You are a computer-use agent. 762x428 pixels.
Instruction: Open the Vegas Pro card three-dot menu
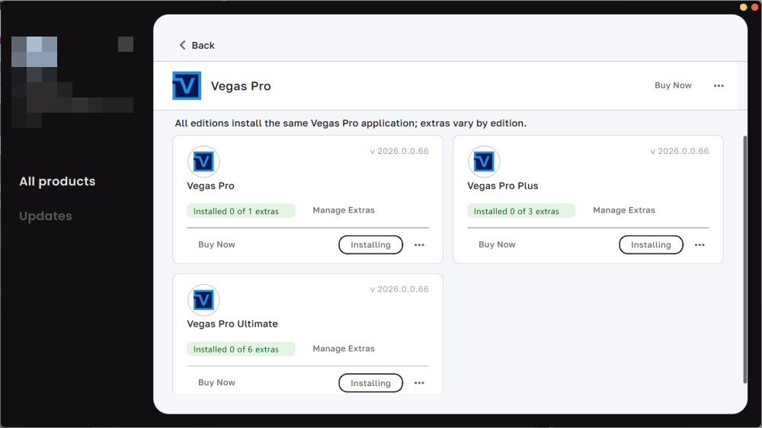[x=419, y=245]
